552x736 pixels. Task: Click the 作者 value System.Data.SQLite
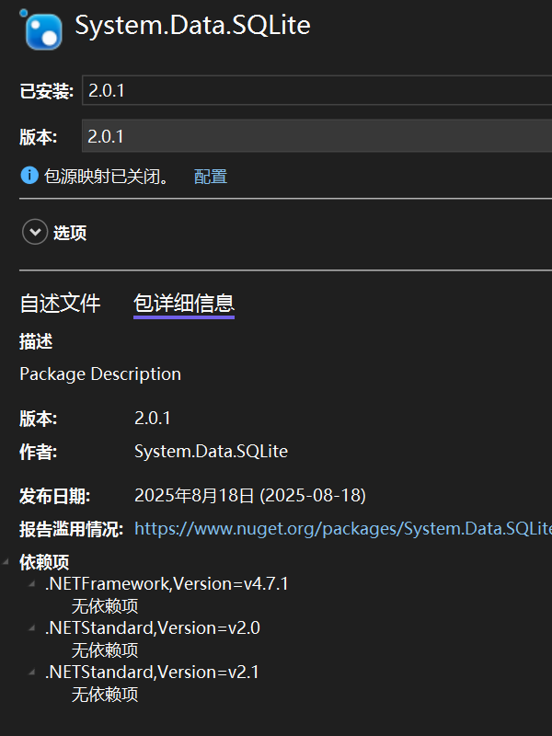tap(212, 451)
